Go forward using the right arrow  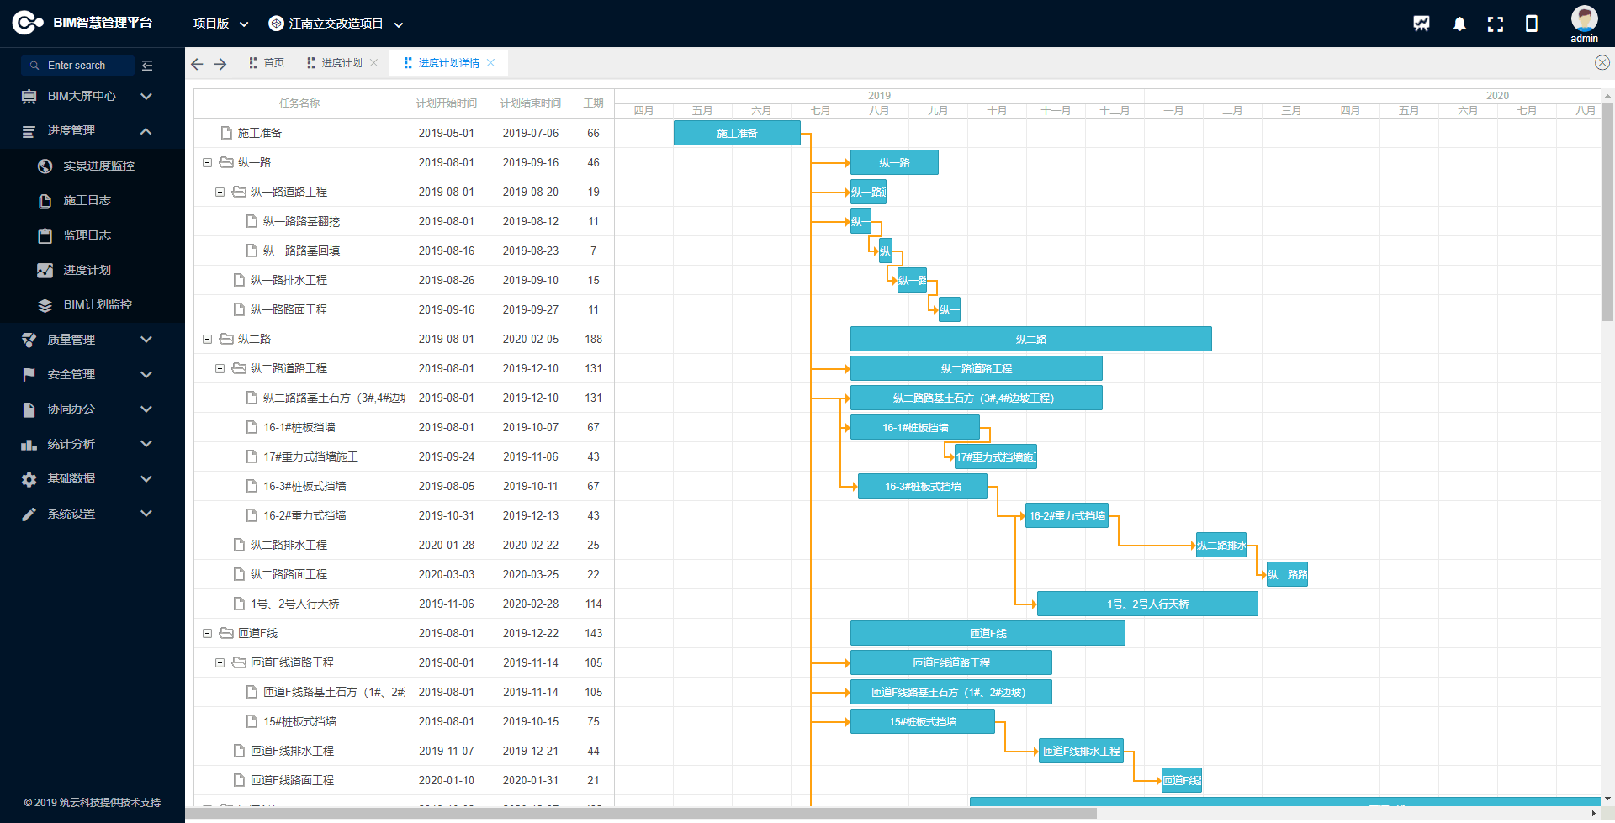(x=220, y=64)
